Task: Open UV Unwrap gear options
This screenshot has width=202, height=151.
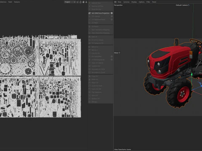Action: click(x=112, y=16)
